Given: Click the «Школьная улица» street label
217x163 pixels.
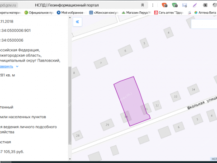Looking at the screenshot, I should (202, 103).
